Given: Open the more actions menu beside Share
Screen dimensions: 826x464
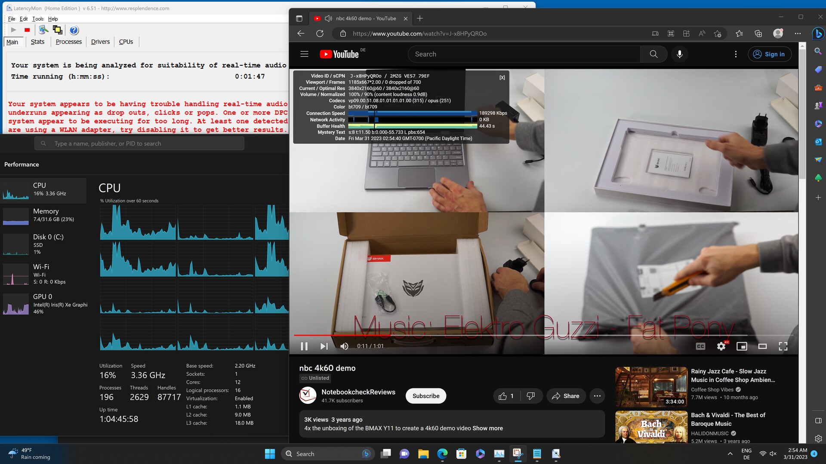Looking at the screenshot, I should pos(597,396).
